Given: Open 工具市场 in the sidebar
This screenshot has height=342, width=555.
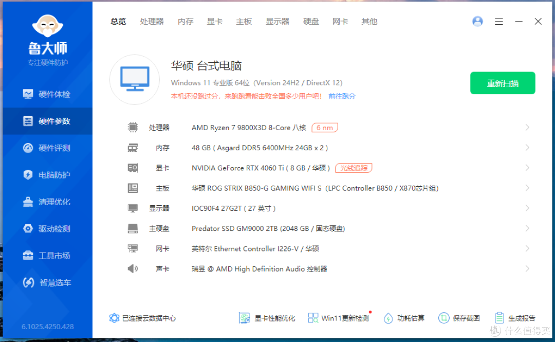Looking at the screenshot, I should [x=47, y=256].
